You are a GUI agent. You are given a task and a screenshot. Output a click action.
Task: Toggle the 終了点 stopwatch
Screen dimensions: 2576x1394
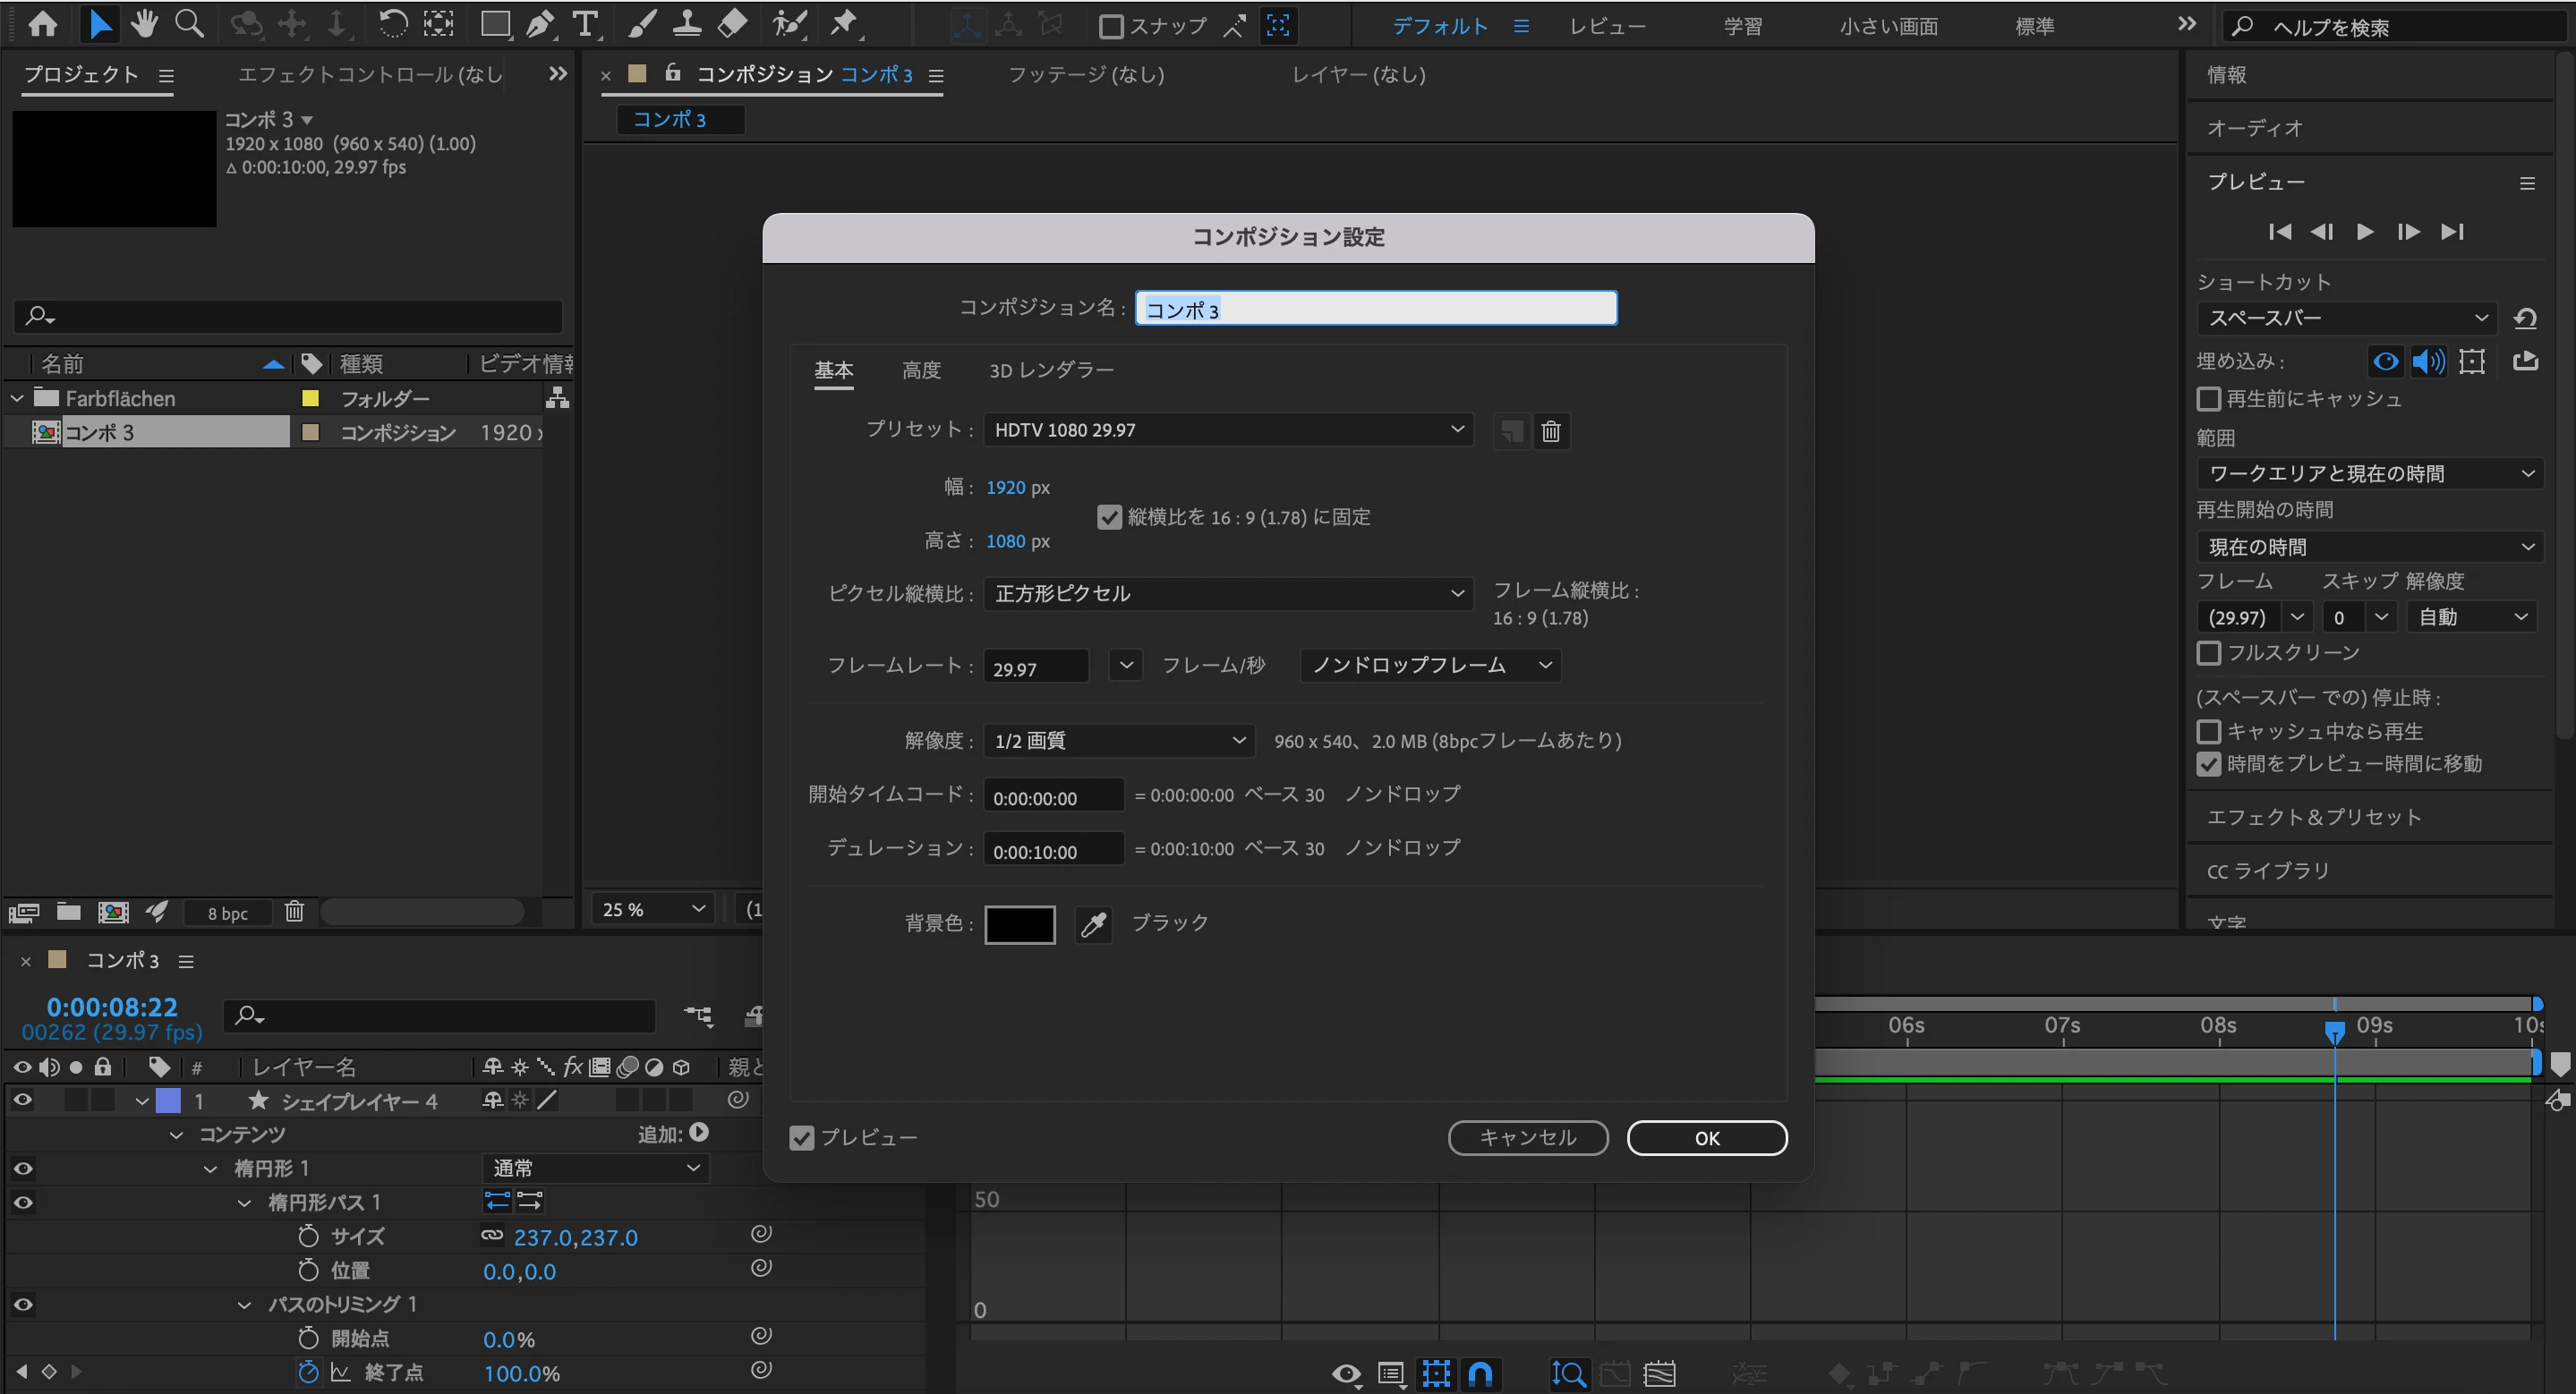coord(308,1372)
